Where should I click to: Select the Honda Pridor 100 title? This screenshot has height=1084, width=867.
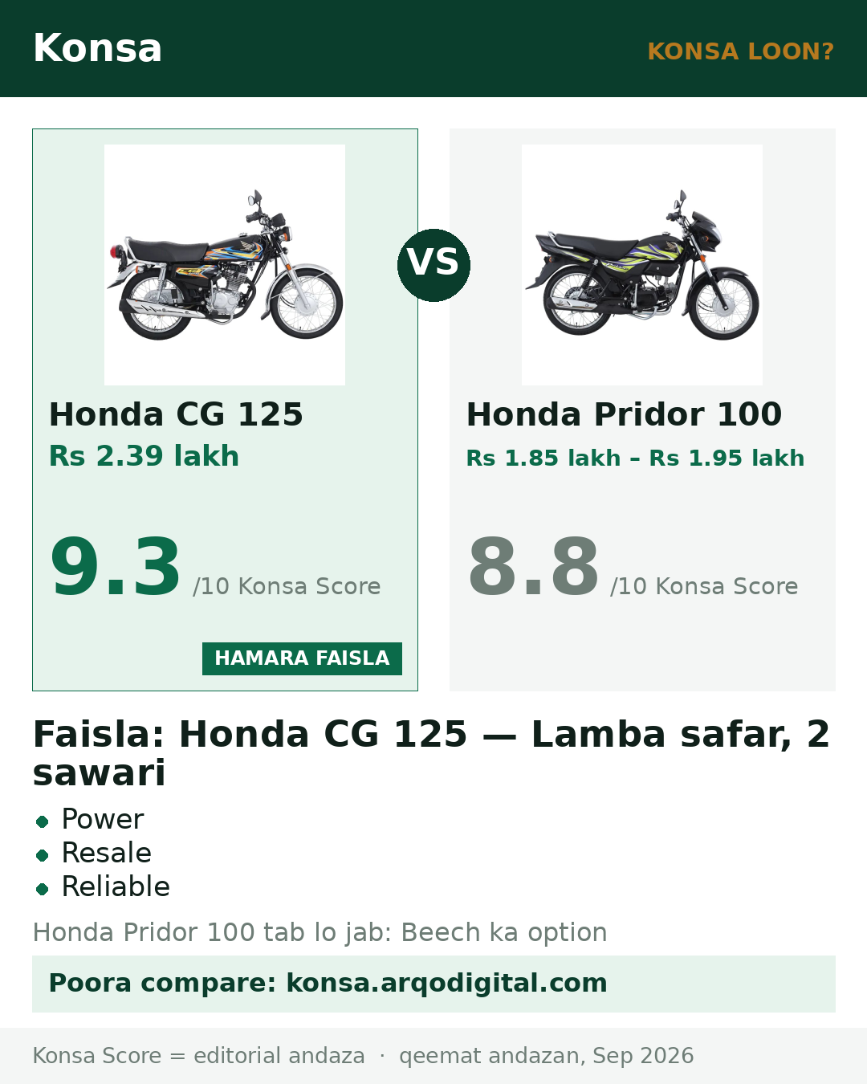pyautogui.click(x=624, y=414)
